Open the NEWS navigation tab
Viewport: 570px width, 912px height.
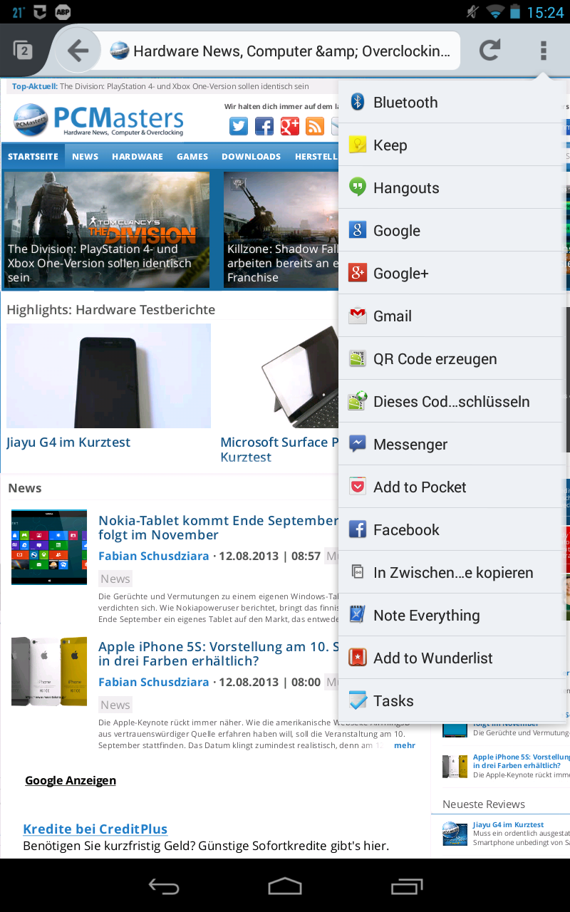point(85,156)
